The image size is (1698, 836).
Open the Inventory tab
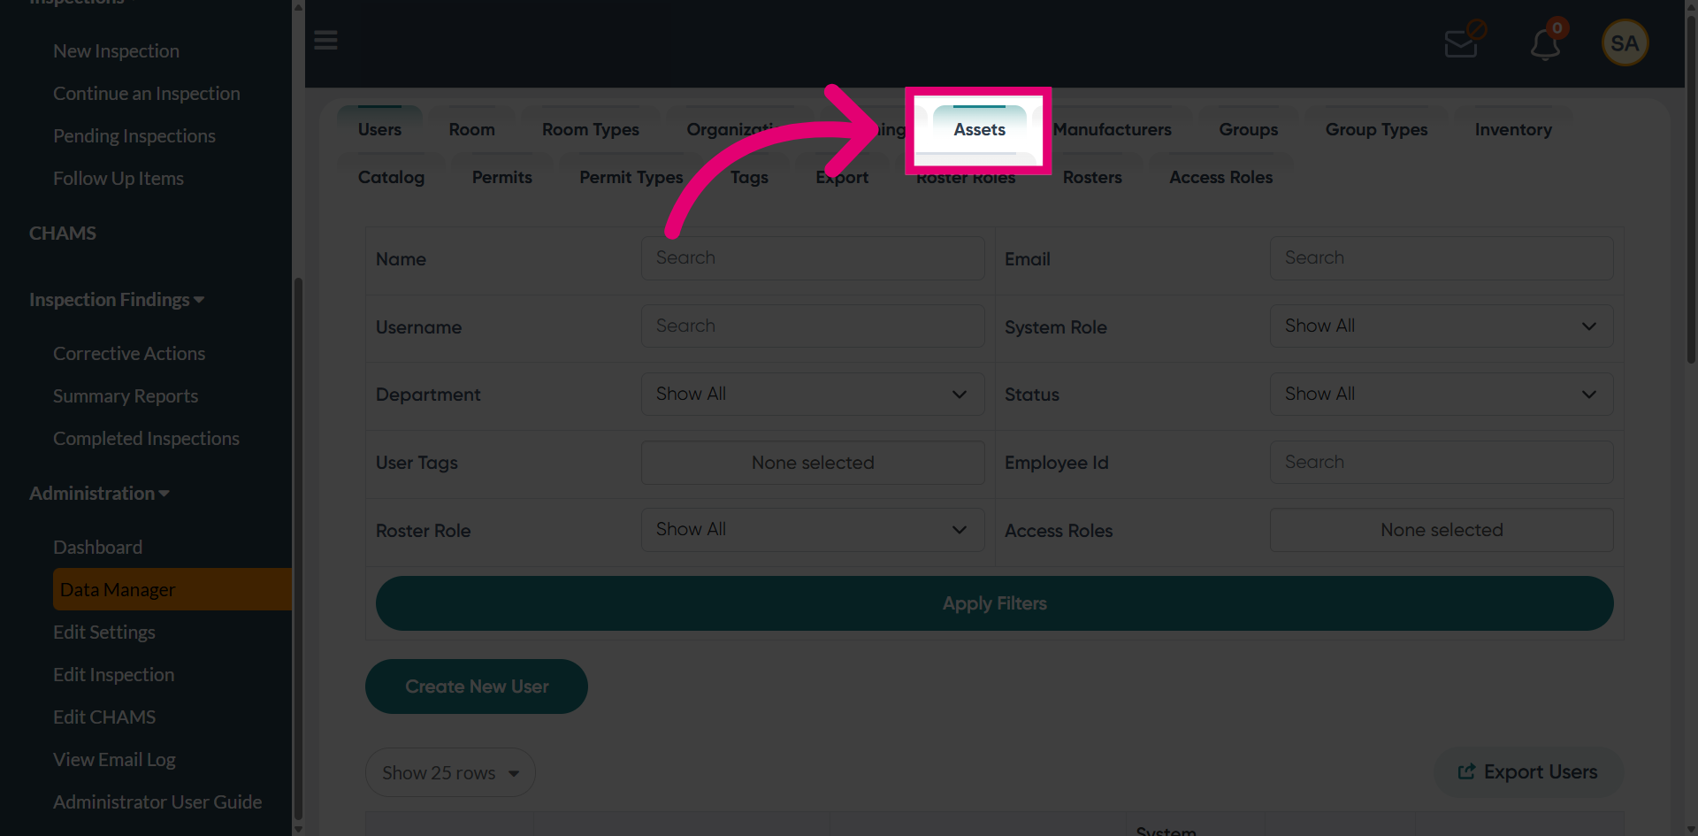1513,129
